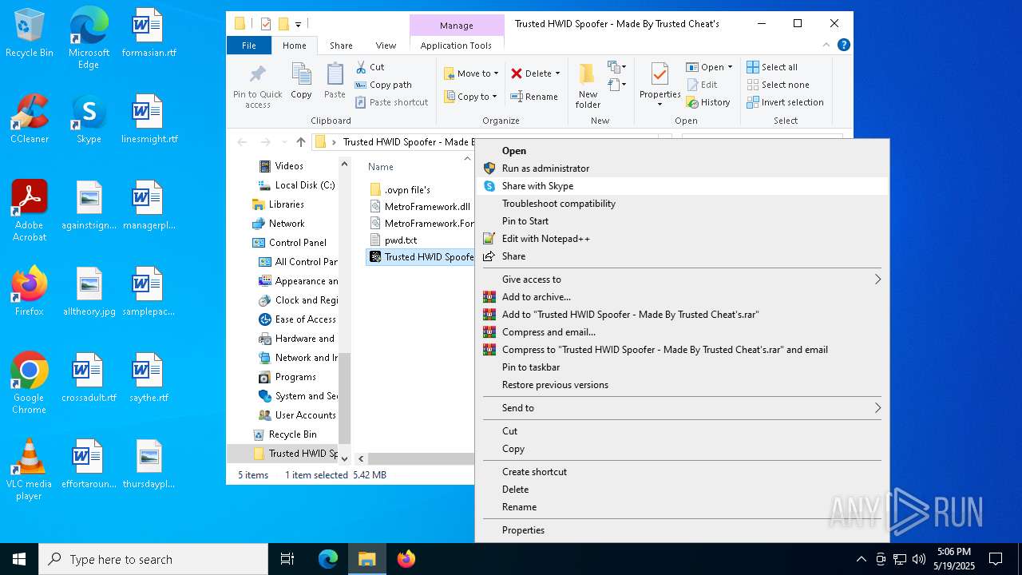Image resolution: width=1022 pixels, height=575 pixels.
Task: Click History in the Open group
Action: coord(707,102)
